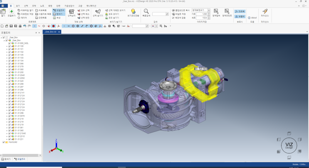Click the search icon in ribbon search field
The width and height of the screenshot is (309, 168).
pos(167,14)
